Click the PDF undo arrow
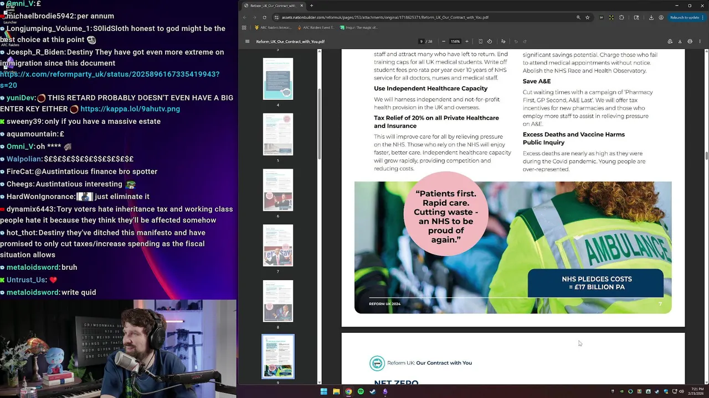This screenshot has width=709, height=398. pyautogui.click(x=516, y=41)
